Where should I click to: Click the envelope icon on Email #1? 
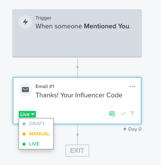click(x=25, y=90)
